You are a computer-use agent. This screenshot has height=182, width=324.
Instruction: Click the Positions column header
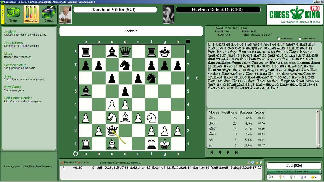click(229, 112)
